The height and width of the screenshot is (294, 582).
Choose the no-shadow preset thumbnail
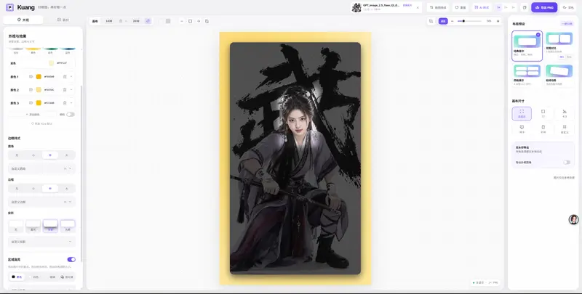pyautogui.click(x=16, y=226)
